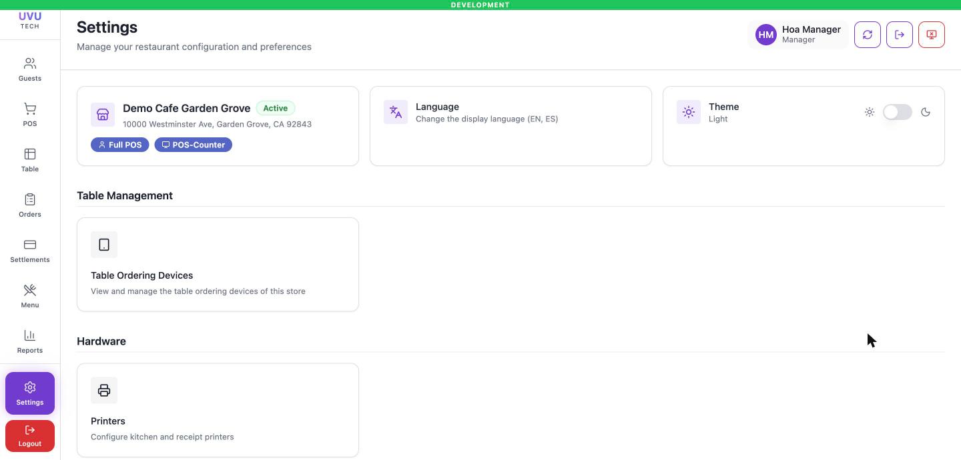Toggle the Theme dark mode switch
The image size is (961, 460).
tap(897, 112)
